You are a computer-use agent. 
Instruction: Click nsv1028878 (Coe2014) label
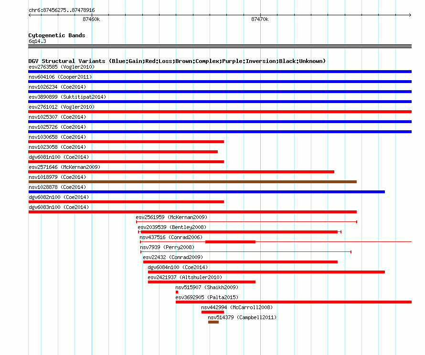pyautogui.click(x=57, y=187)
